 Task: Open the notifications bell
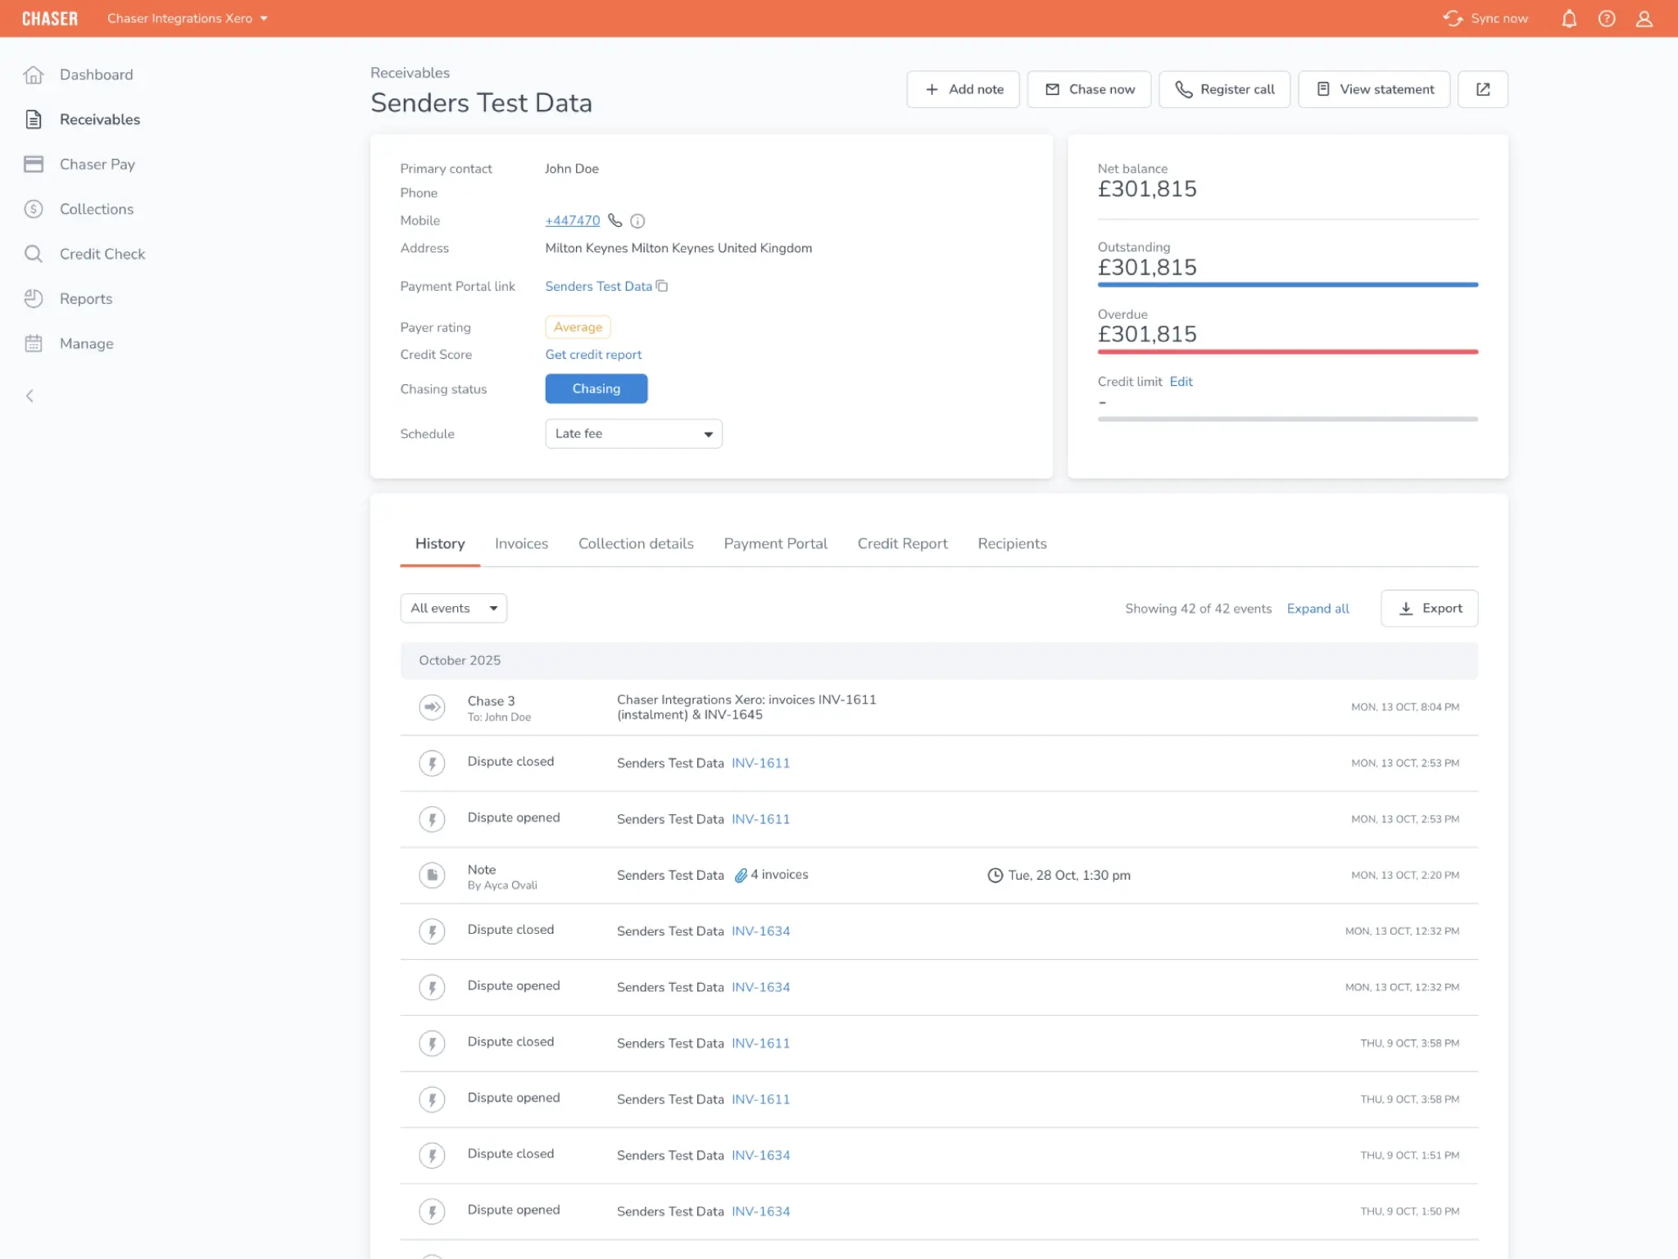(1568, 18)
